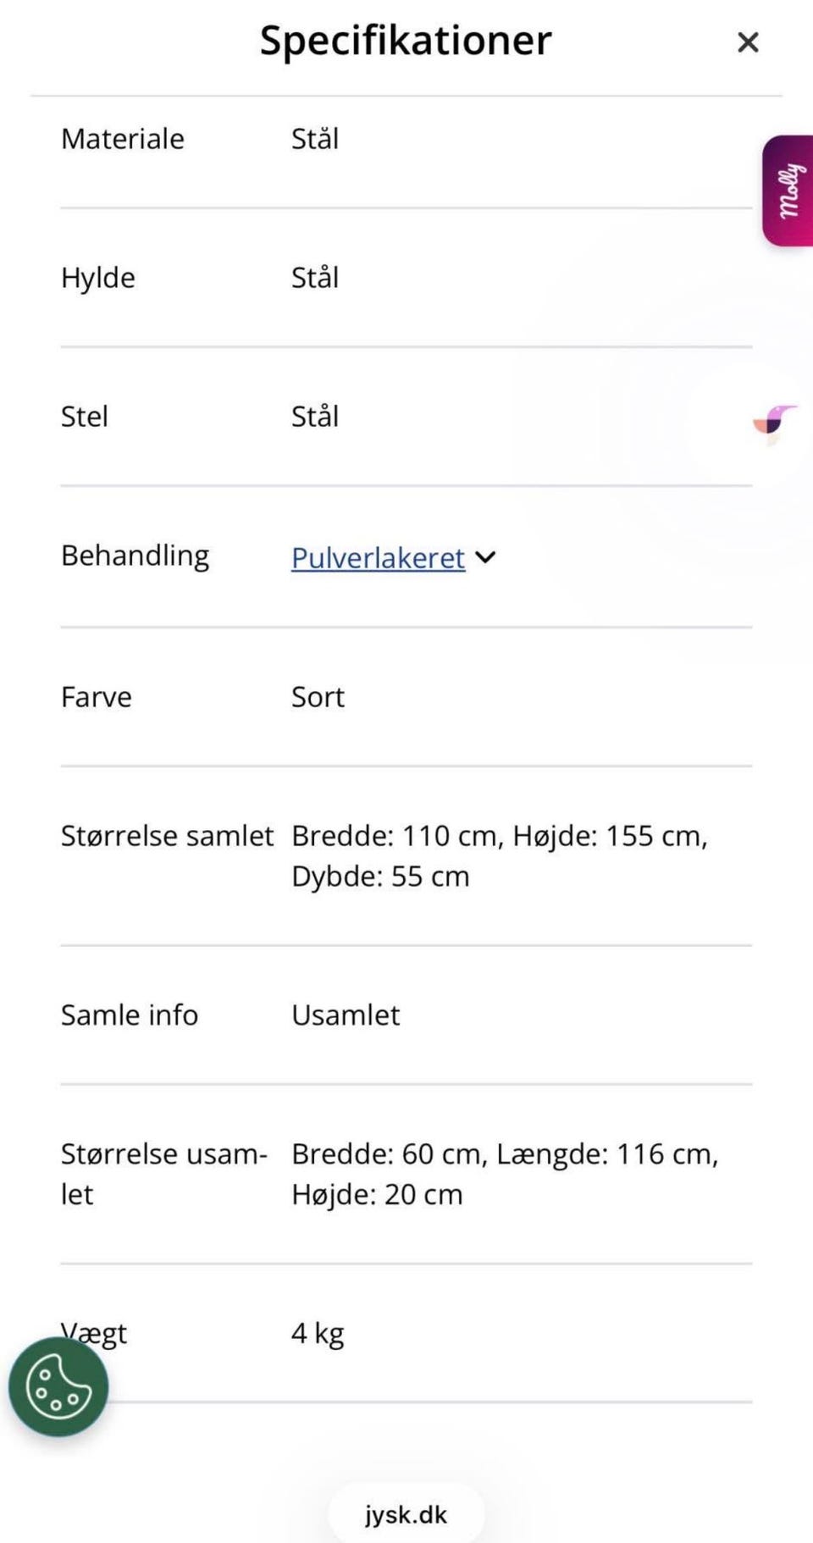
Task: Visit the jysk.dk link
Action: click(406, 1514)
